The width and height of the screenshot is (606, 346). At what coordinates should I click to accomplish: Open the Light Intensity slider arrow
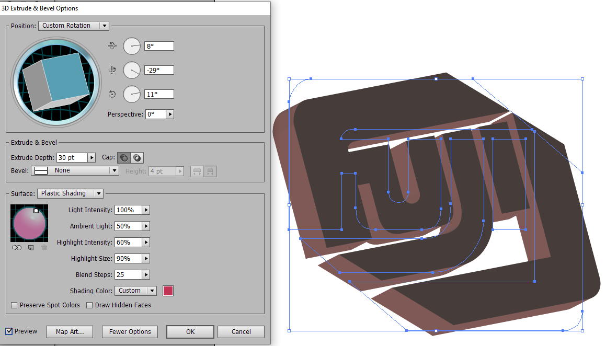point(146,210)
